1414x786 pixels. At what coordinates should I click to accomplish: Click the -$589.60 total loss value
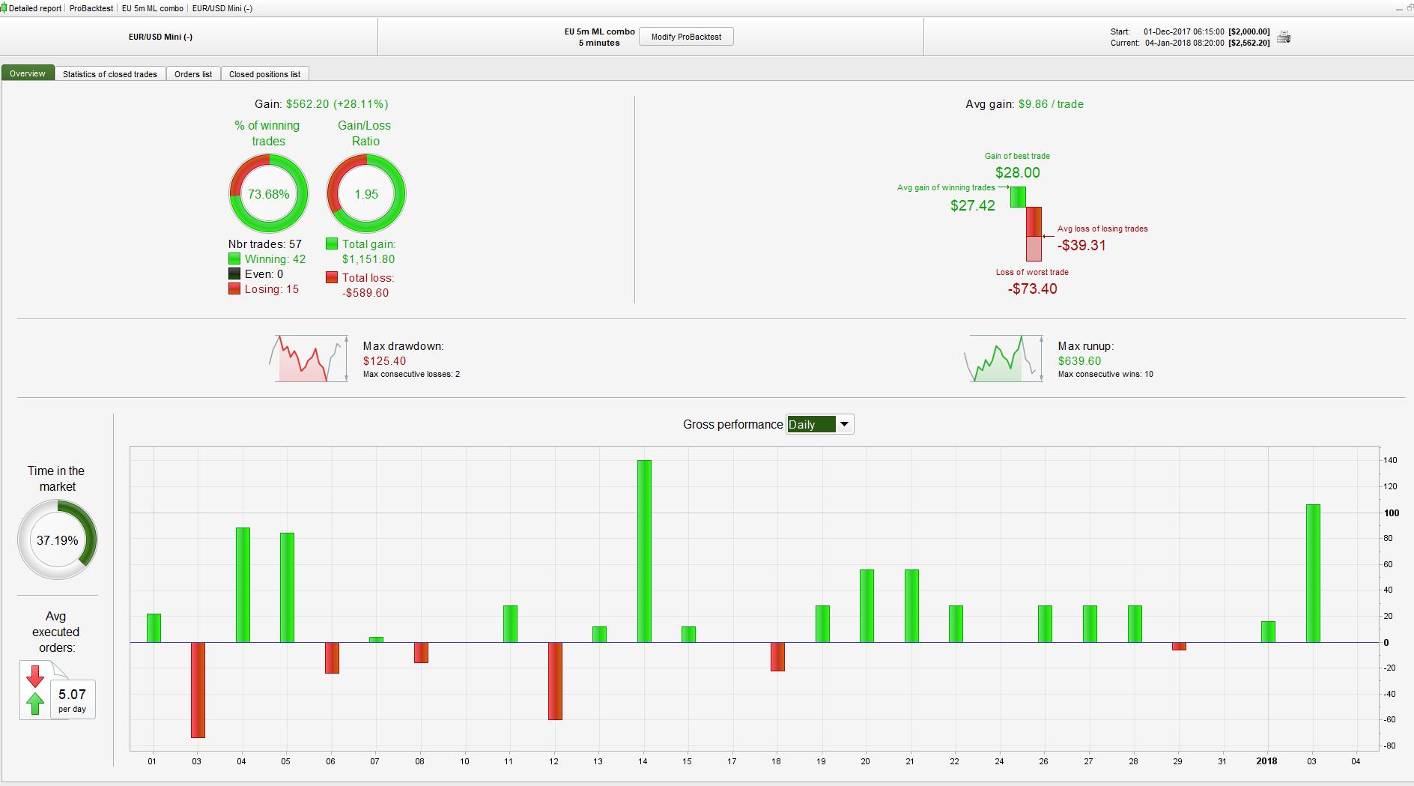(365, 292)
